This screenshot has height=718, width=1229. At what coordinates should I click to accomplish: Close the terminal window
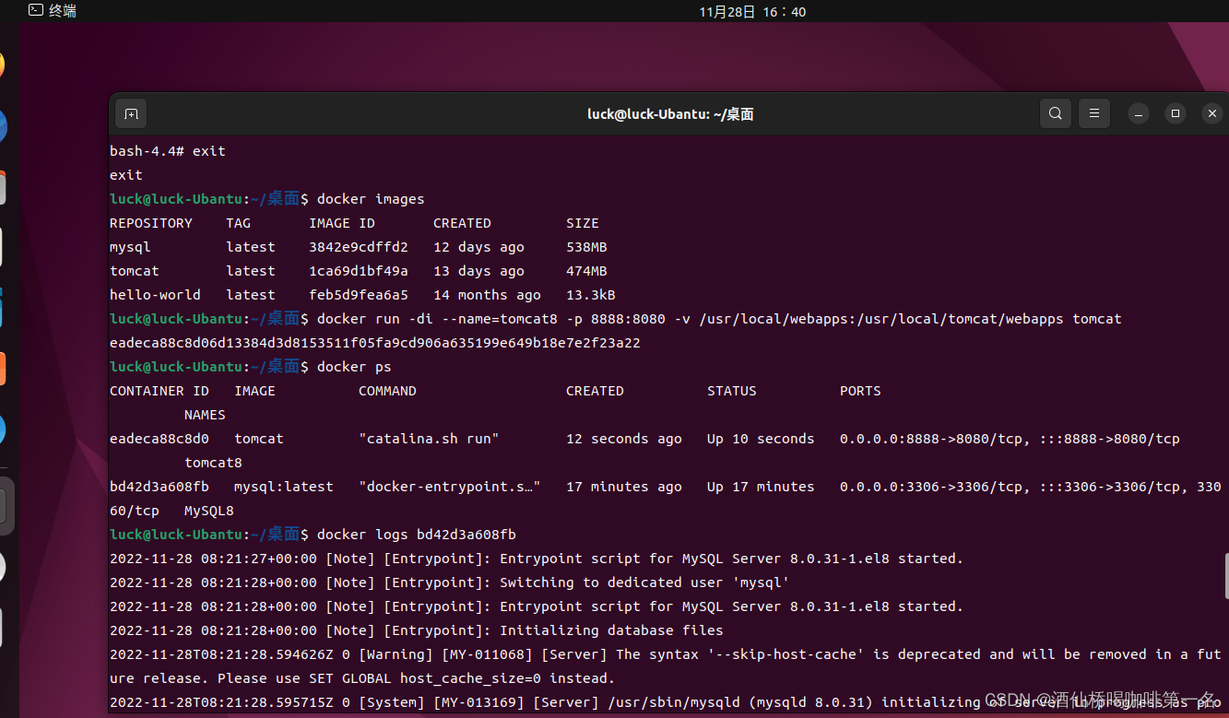[x=1212, y=113]
